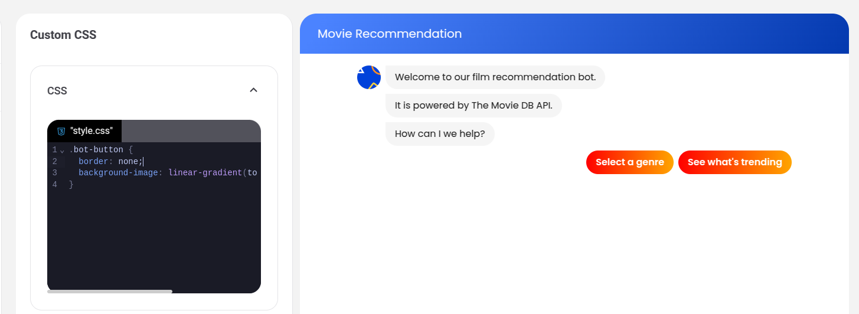Collapse the CSS section with the chevron
This screenshot has height=314, width=859.
[253, 90]
